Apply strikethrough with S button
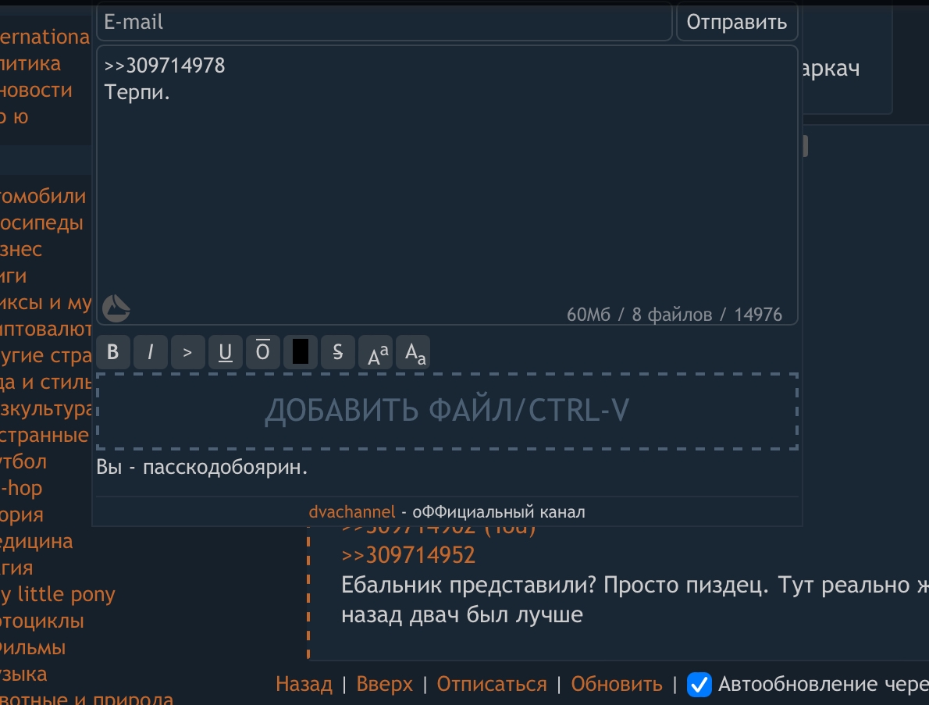 (338, 353)
